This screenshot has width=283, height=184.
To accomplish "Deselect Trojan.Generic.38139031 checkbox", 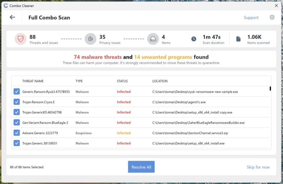I will (x=16, y=143).
